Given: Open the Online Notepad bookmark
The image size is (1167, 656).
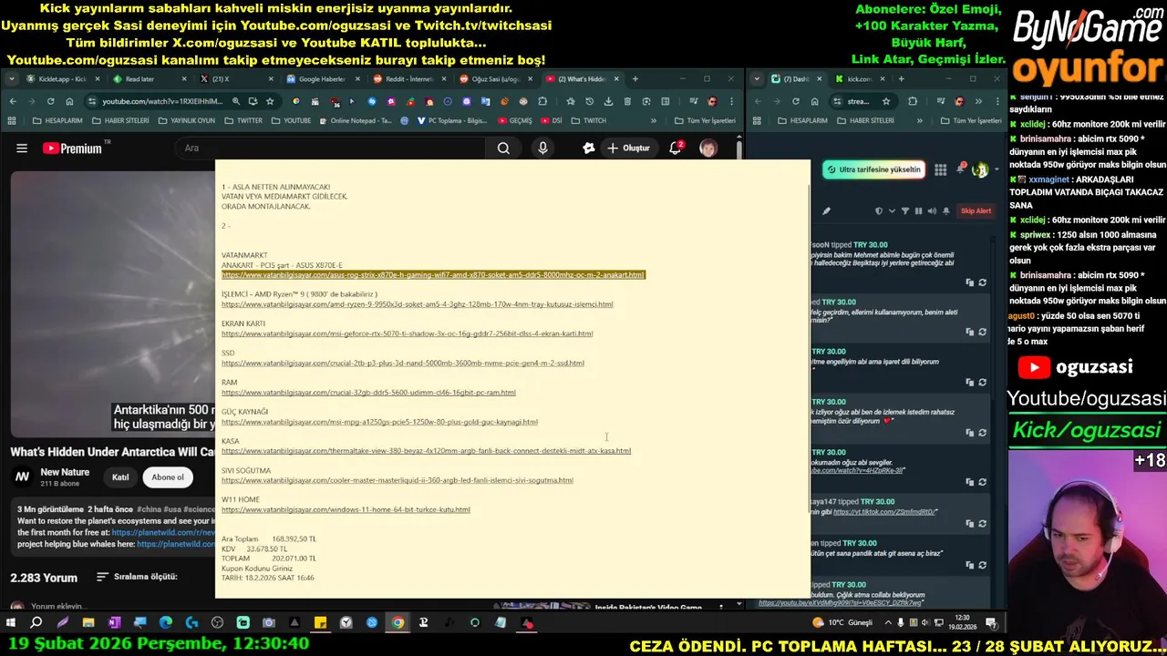Looking at the screenshot, I should [355, 120].
